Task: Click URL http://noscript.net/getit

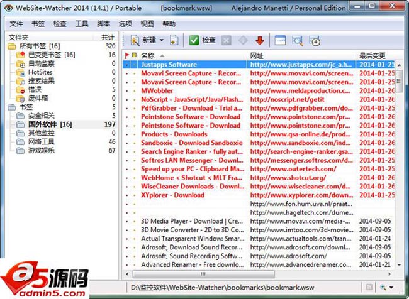Action: [287, 99]
